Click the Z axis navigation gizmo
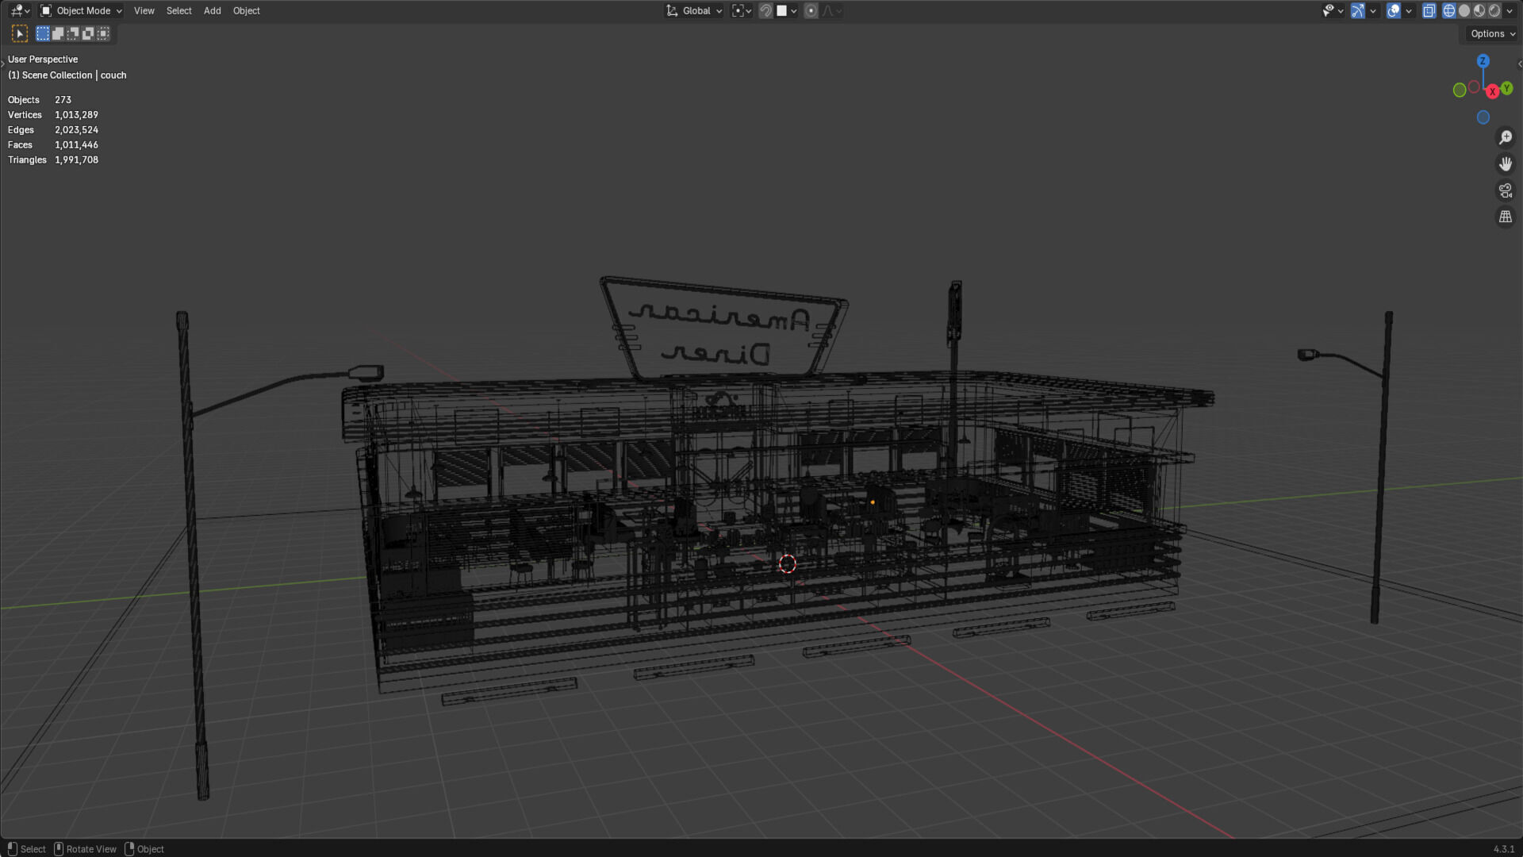Screen dimensions: 1523x857 pyautogui.click(x=1483, y=61)
